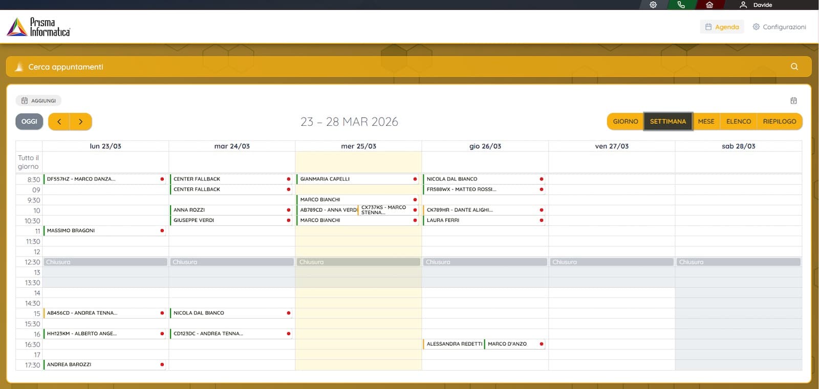Open the Agenda section

(x=722, y=27)
